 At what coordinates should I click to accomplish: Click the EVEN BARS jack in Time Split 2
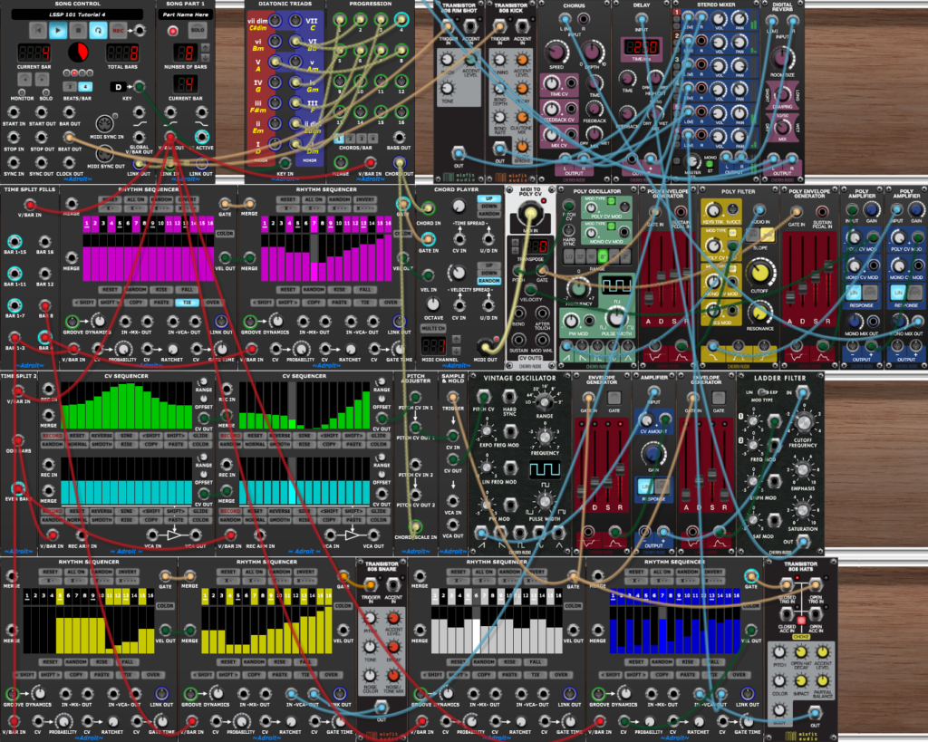coord(18,488)
